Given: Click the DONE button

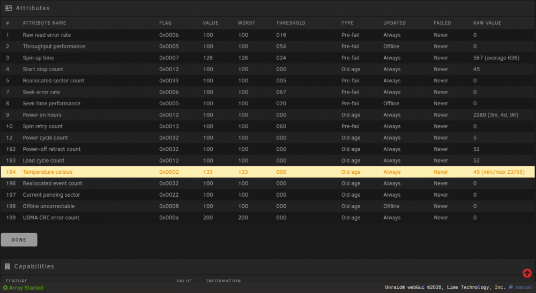Looking at the screenshot, I should tap(19, 240).
